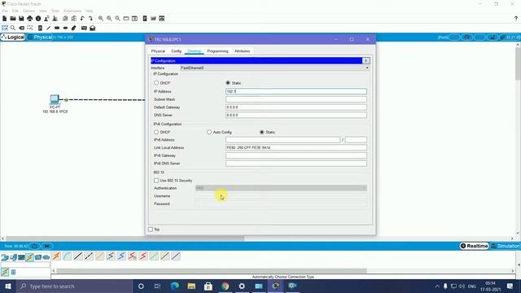Open the Desktop tab in PC window

point(195,51)
